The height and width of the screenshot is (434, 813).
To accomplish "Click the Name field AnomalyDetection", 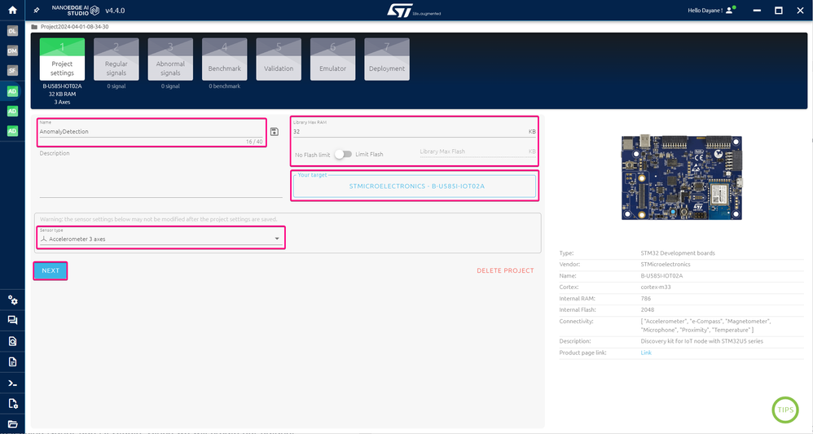I will pyautogui.click(x=152, y=132).
